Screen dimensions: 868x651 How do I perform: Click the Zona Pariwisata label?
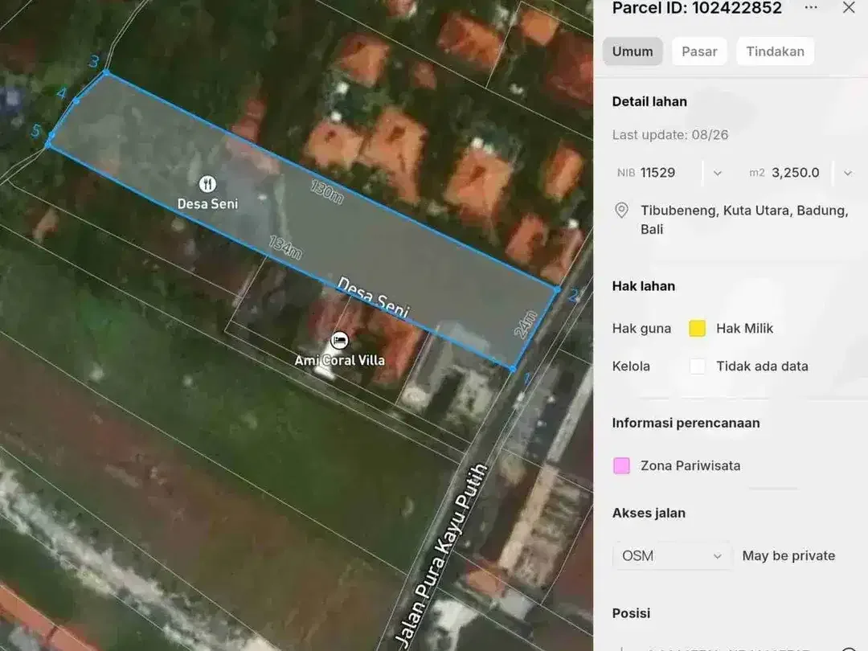tap(690, 465)
